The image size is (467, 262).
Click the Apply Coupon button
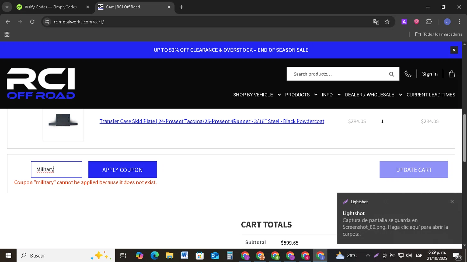point(122,170)
